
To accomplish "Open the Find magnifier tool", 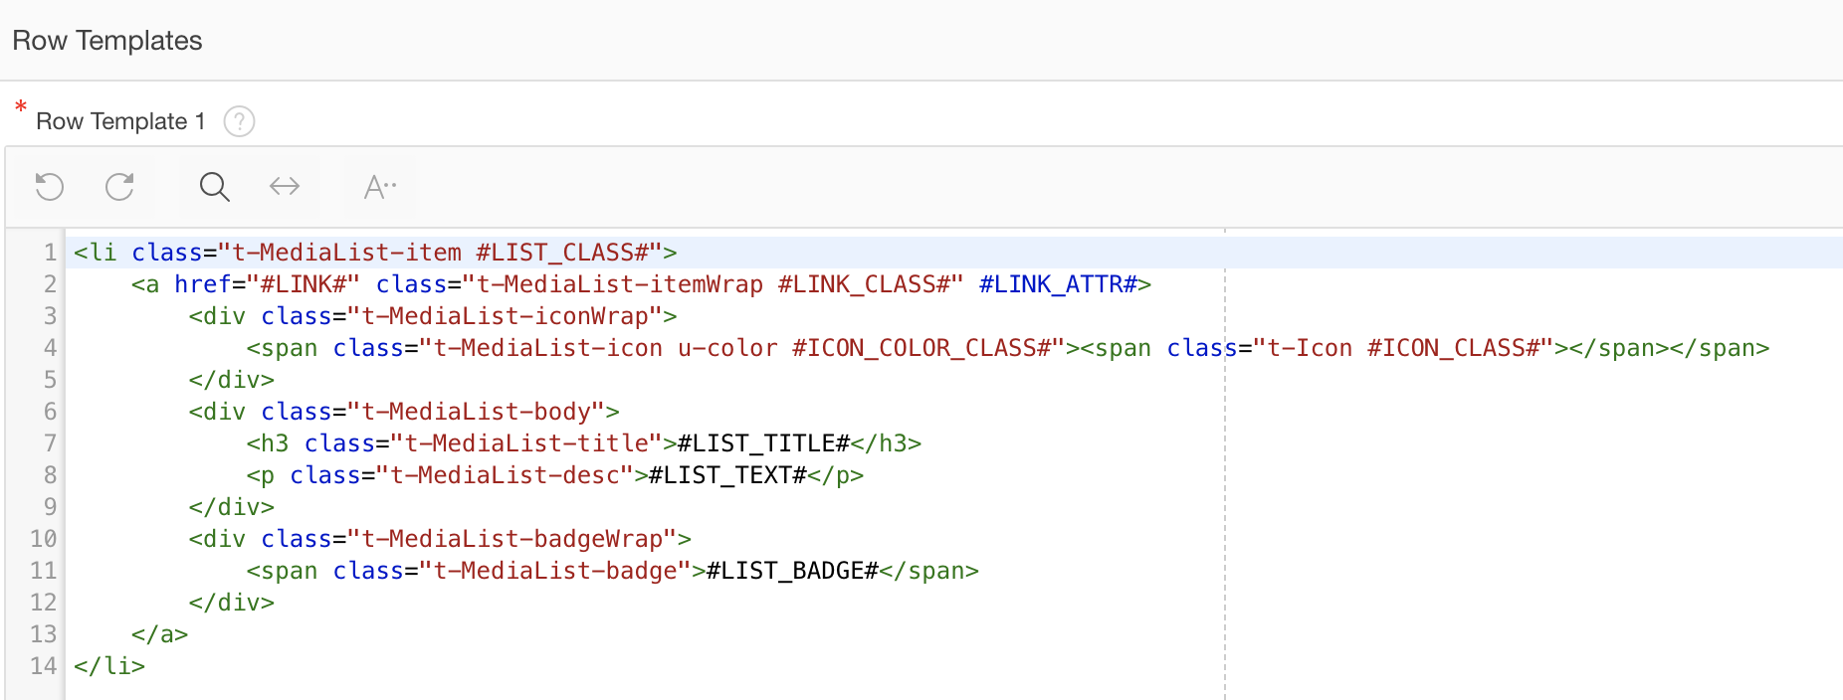I will (214, 187).
